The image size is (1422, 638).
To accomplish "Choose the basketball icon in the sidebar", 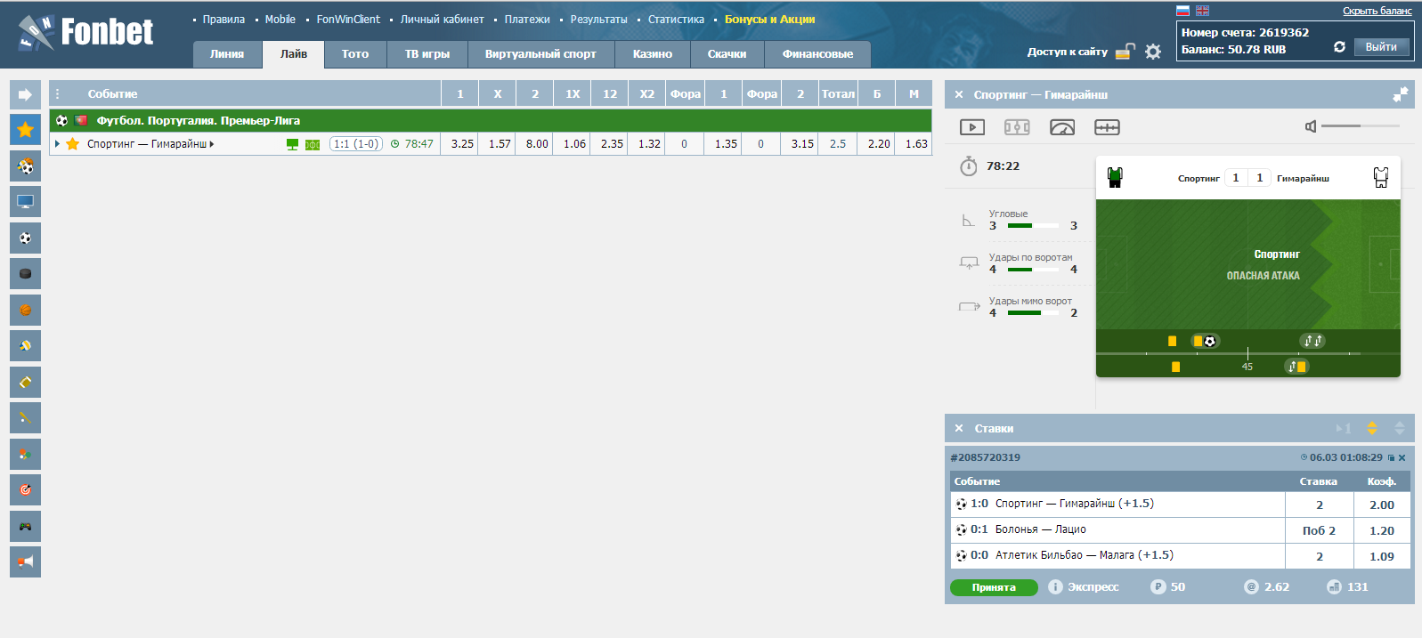I will pyautogui.click(x=25, y=310).
